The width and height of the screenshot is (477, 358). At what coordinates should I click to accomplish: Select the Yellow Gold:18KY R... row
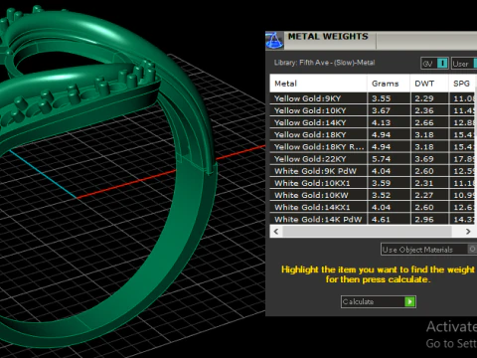click(374, 147)
